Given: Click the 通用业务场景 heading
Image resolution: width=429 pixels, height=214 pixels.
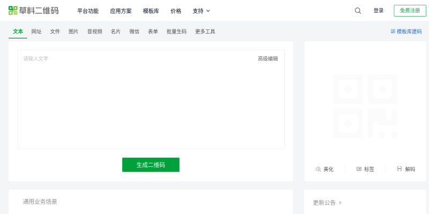Looking at the screenshot, I should pos(40,202).
